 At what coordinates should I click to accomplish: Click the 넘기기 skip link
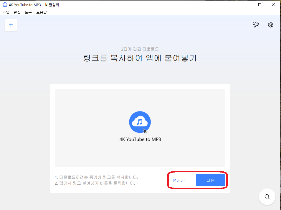click(179, 180)
